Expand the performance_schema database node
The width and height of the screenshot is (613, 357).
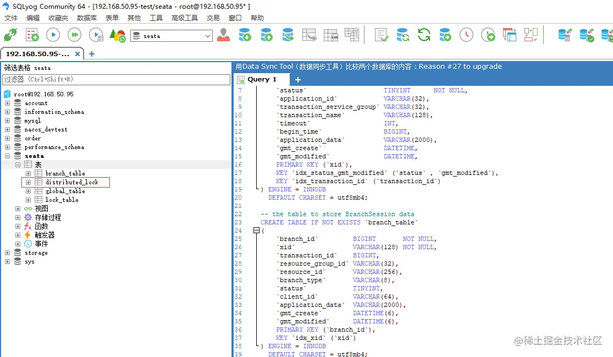(8, 147)
